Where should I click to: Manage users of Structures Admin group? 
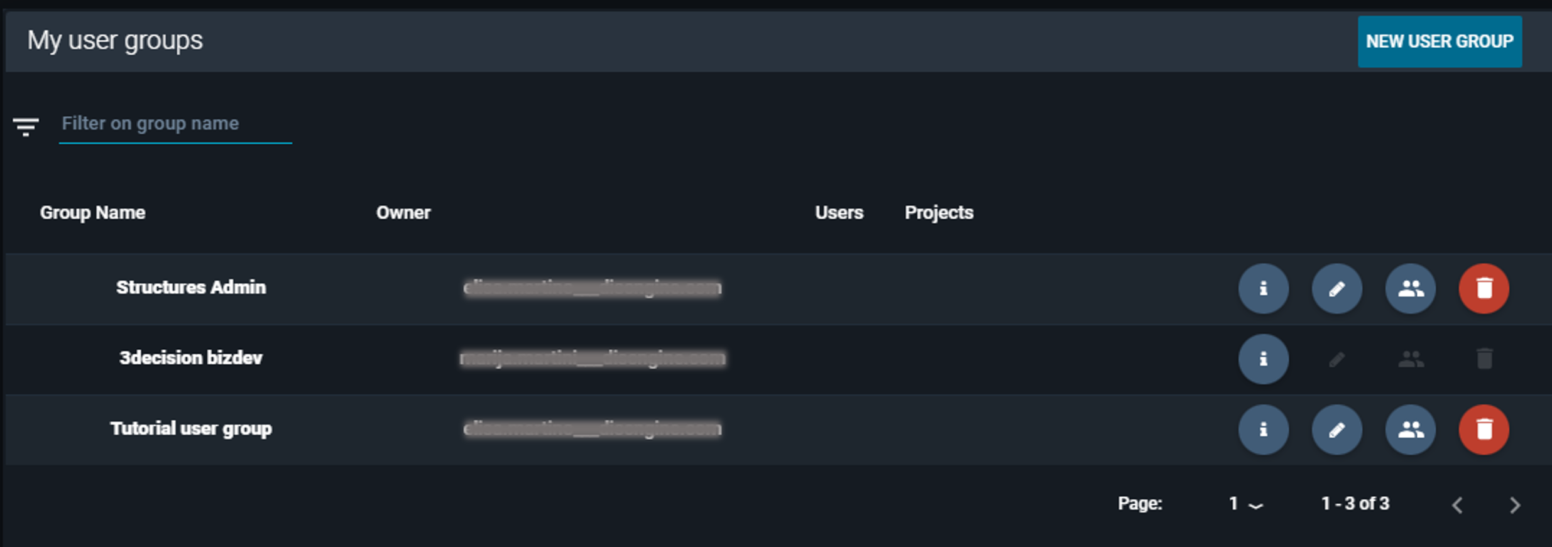pos(1410,288)
